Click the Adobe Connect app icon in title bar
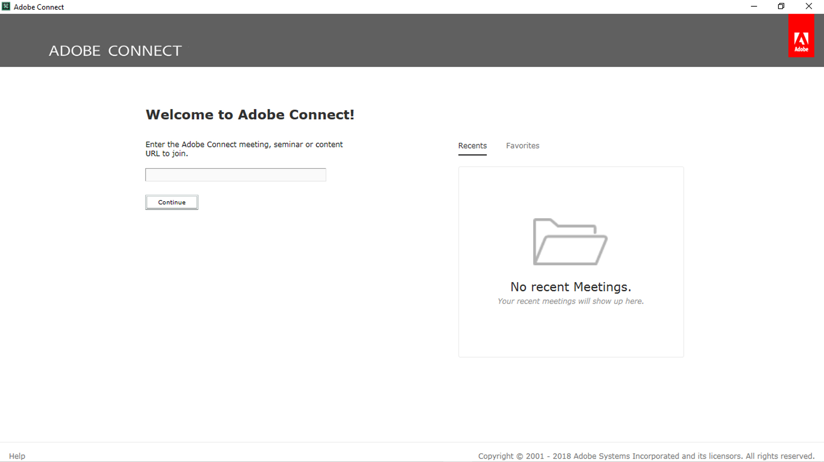This screenshot has width=824, height=462. coord(6,6)
